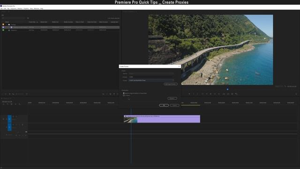
Task: Click green label swatch of sequence row
Action: coord(3,30)
